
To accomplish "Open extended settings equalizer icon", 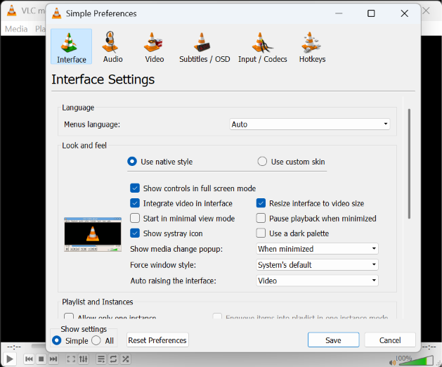I will click(84, 359).
